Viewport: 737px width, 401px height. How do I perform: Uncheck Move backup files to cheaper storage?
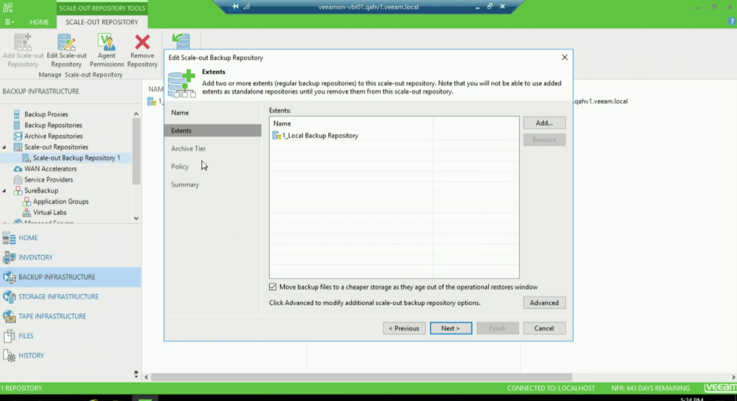[272, 287]
